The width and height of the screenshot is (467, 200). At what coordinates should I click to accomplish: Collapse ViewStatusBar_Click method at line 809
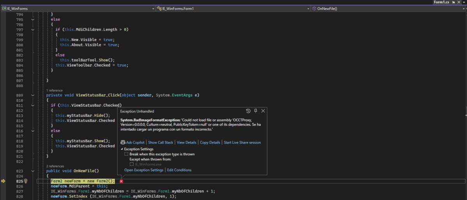33,95
